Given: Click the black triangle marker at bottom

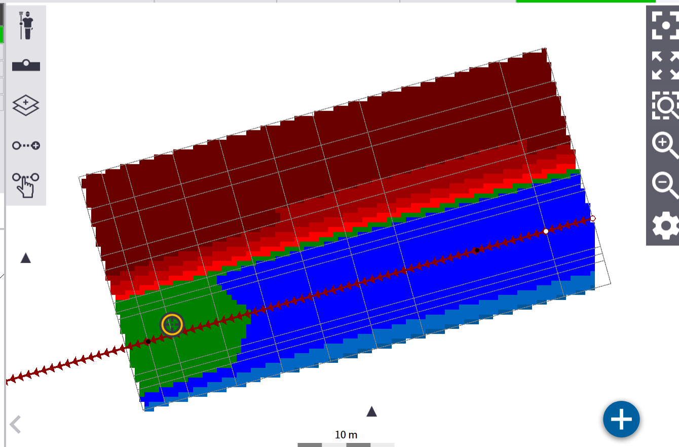Looking at the screenshot, I should click(x=372, y=411).
